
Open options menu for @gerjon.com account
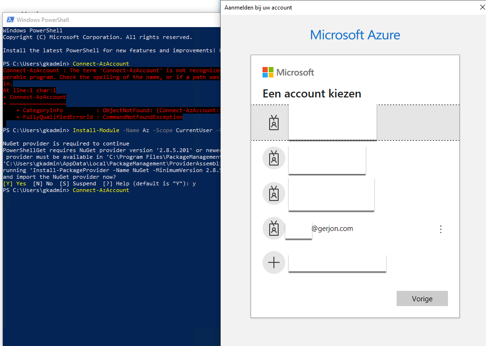click(x=440, y=229)
